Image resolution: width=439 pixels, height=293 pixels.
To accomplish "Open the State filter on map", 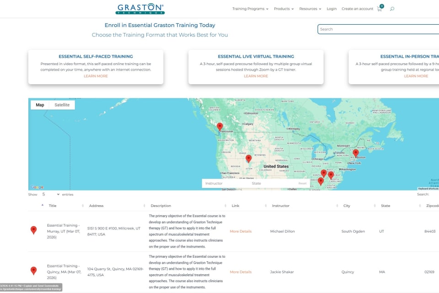I will coord(272,184).
